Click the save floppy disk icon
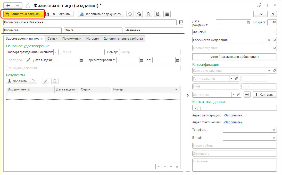Viewport: 282px width, 175px height. (x=47, y=14)
